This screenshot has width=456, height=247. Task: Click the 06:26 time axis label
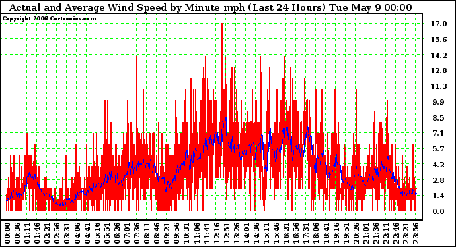tap(116, 233)
